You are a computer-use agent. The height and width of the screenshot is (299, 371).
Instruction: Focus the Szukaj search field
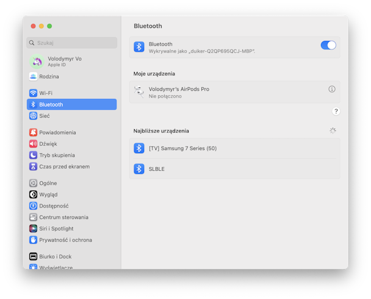tap(71, 43)
